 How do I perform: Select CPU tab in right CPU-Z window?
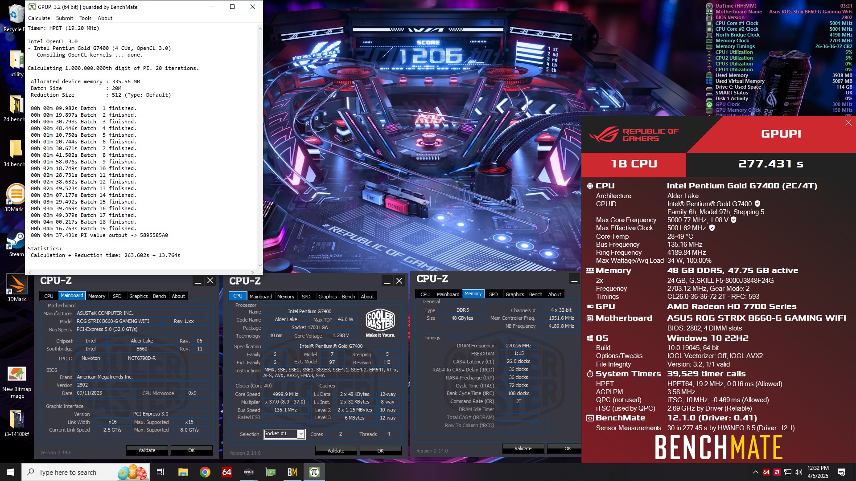pyautogui.click(x=425, y=294)
